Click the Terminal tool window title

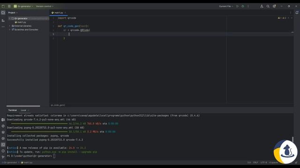[13, 110]
